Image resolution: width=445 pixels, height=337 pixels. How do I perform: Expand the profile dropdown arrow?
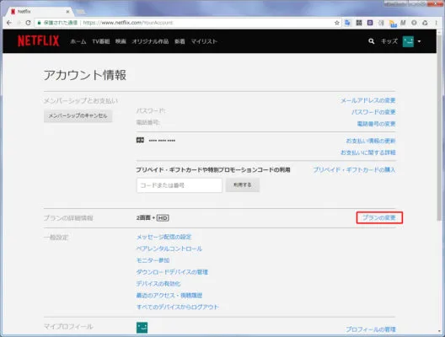click(x=419, y=41)
